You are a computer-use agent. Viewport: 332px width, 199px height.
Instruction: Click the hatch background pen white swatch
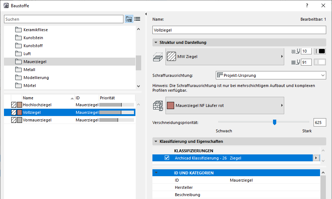tap(321, 62)
